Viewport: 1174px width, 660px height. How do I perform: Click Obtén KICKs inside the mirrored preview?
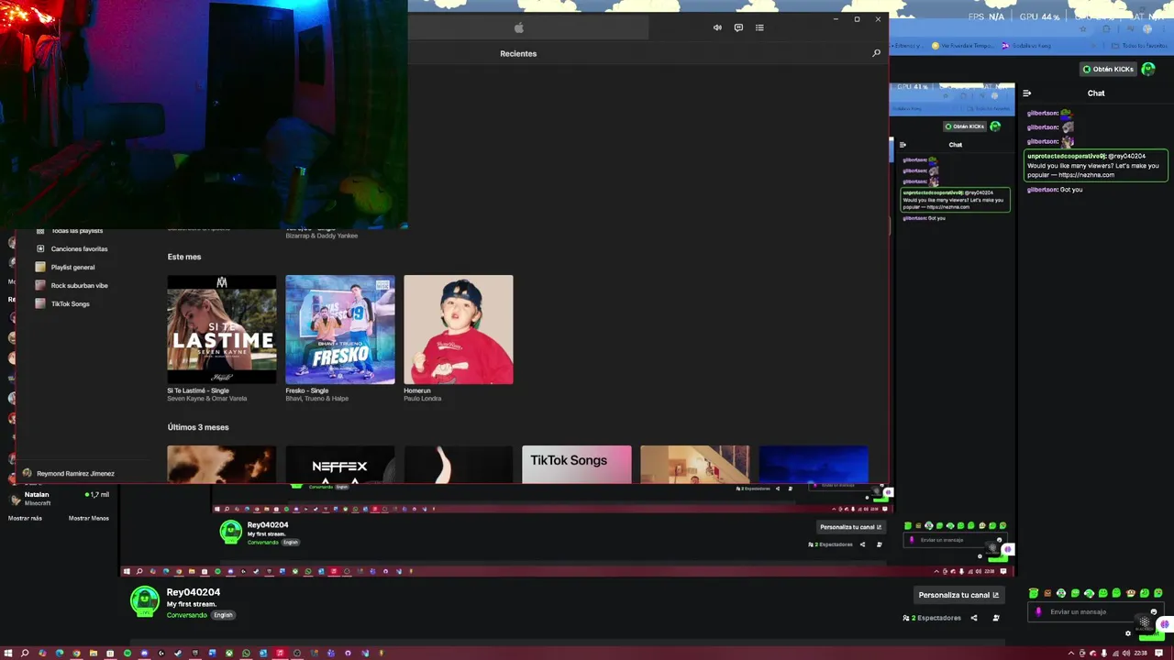coord(964,126)
